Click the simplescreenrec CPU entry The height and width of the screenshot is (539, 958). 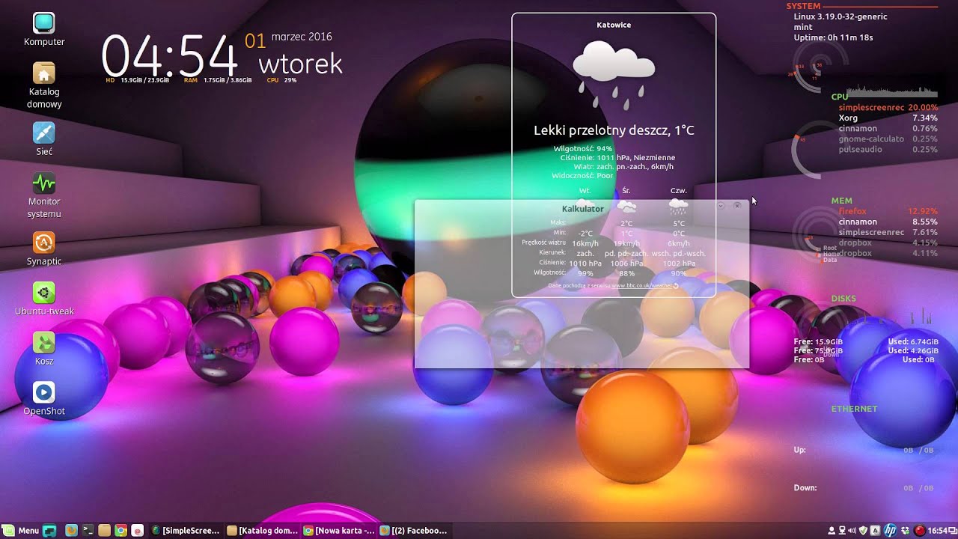coord(888,108)
